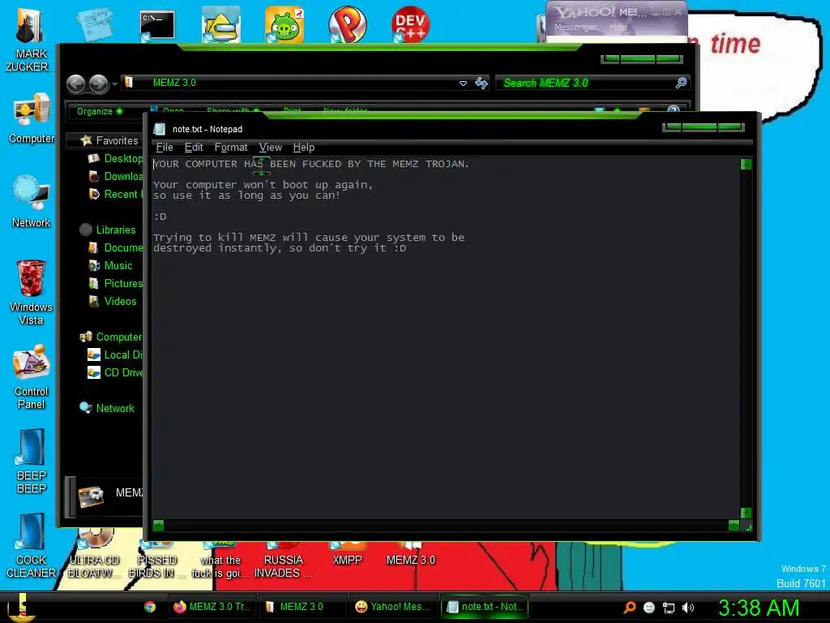Open the Notepad Edit menu
This screenshot has width=830, height=623.
click(x=194, y=148)
